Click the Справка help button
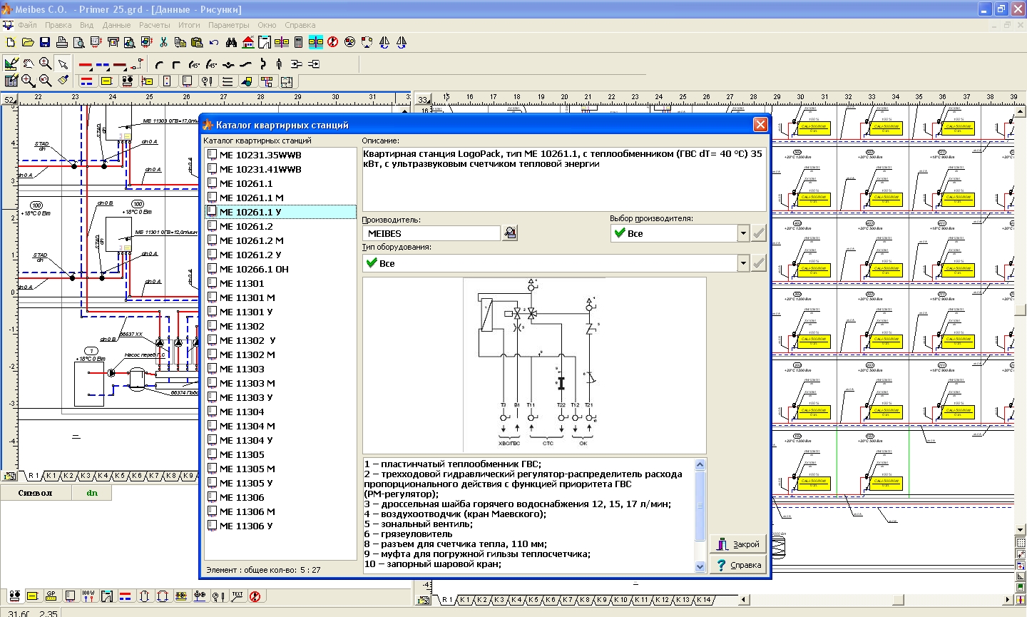Image resolution: width=1027 pixels, height=617 pixels. 739,565
